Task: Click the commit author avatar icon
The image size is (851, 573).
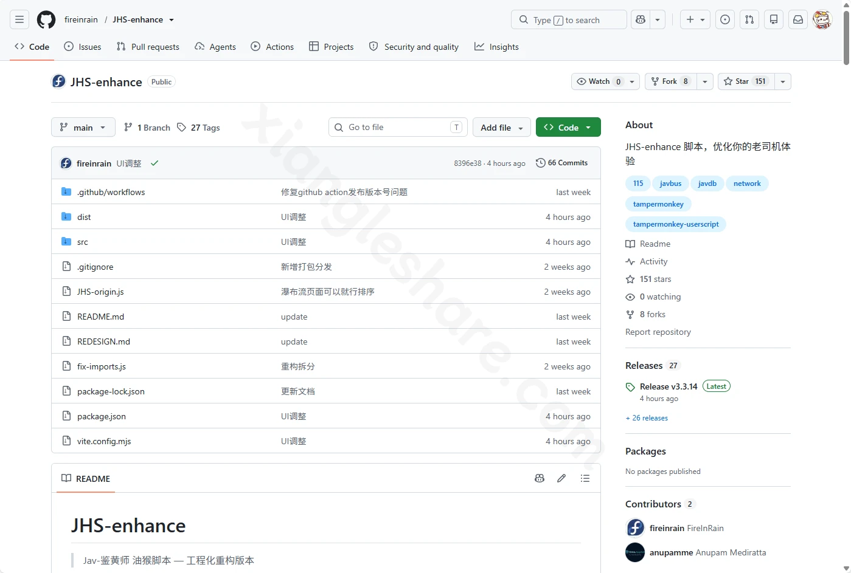Action: tap(66, 163)
